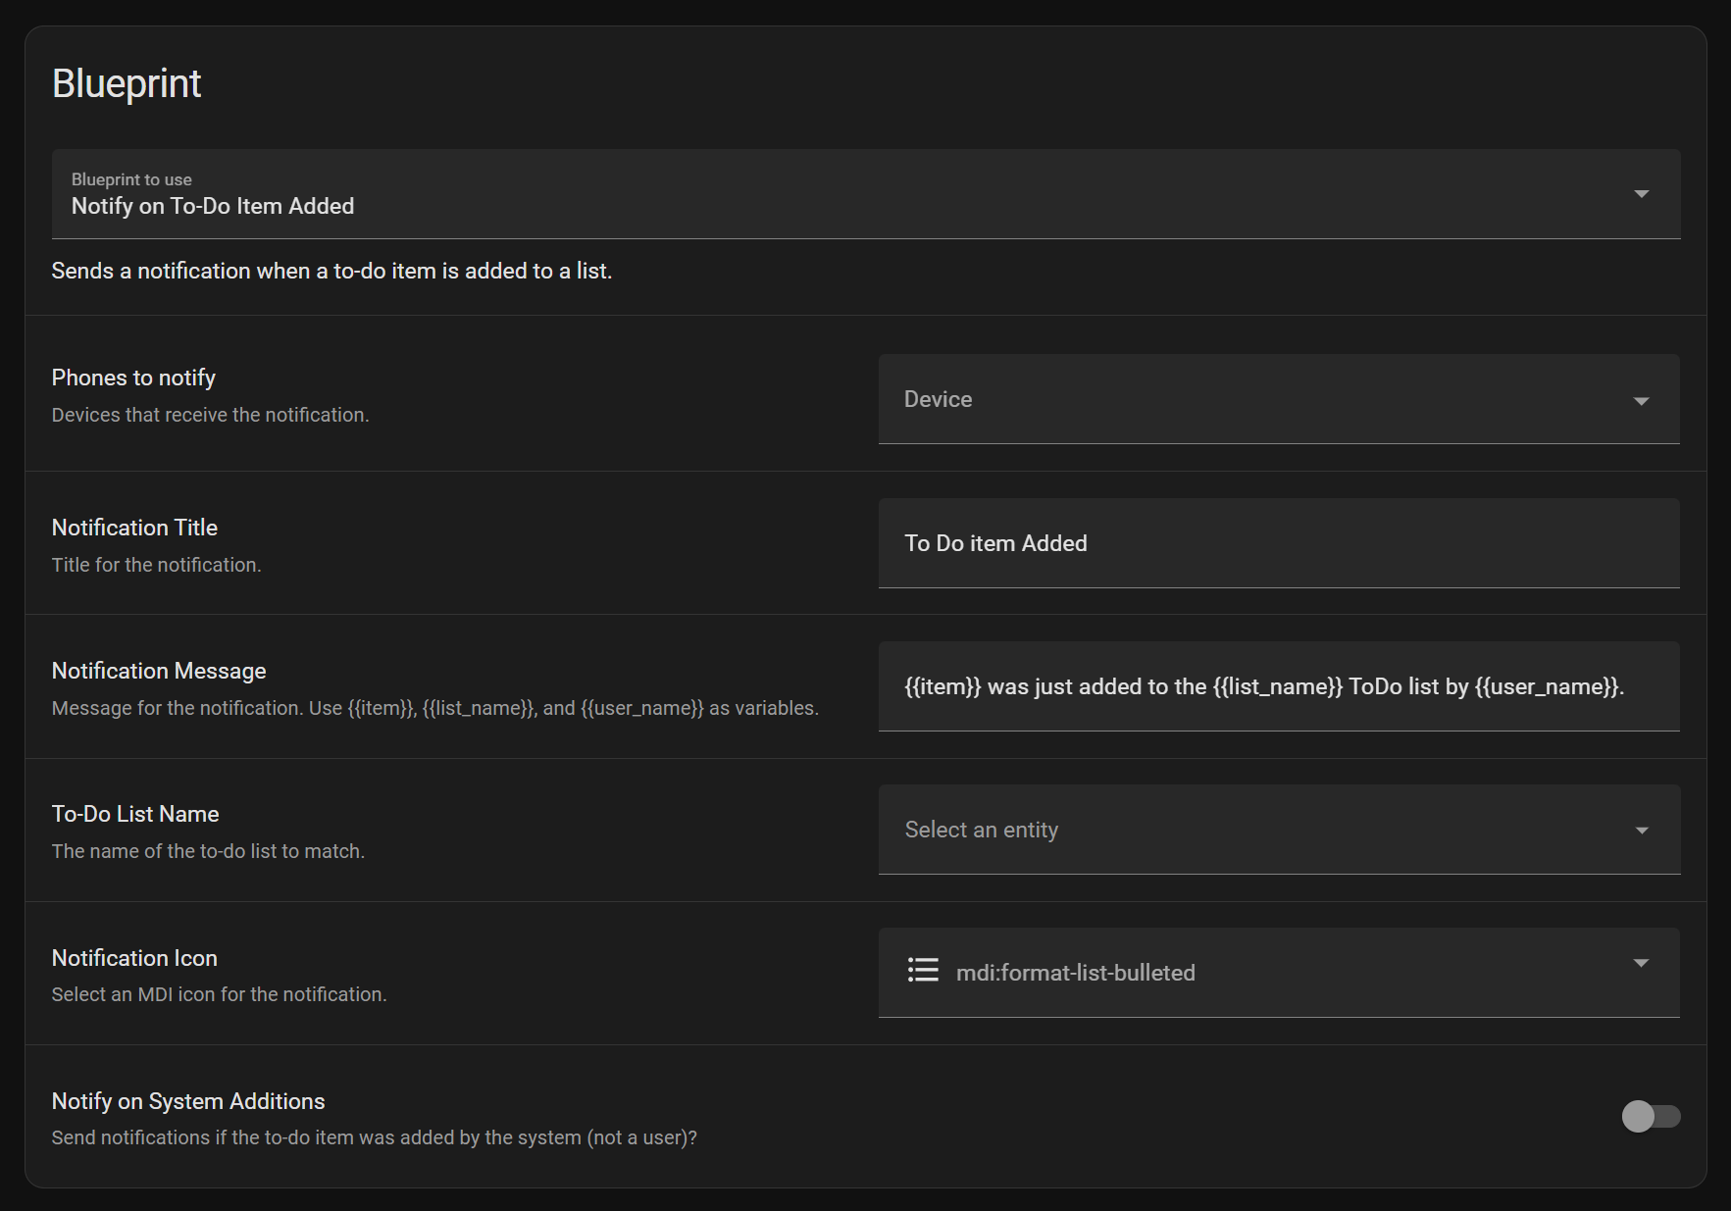The width and height of the screenshot is (1731, 1211).
Task: Select the mdi:format-list-bulleted text value
Action: (1076, 972)
